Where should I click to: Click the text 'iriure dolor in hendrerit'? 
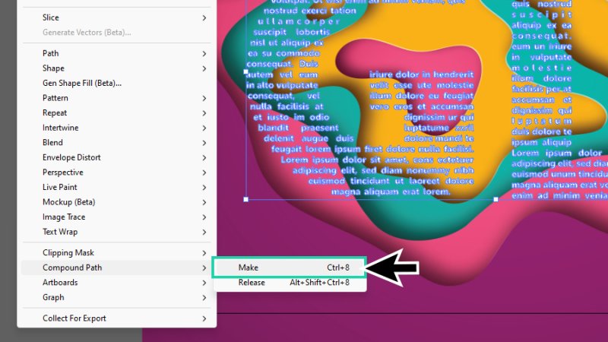pos(422,74)
